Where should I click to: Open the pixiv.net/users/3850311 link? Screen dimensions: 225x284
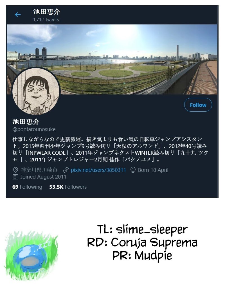(x=98, y=170)
